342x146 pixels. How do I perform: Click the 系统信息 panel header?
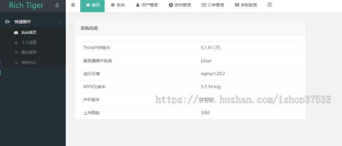(x=190, y=28)
